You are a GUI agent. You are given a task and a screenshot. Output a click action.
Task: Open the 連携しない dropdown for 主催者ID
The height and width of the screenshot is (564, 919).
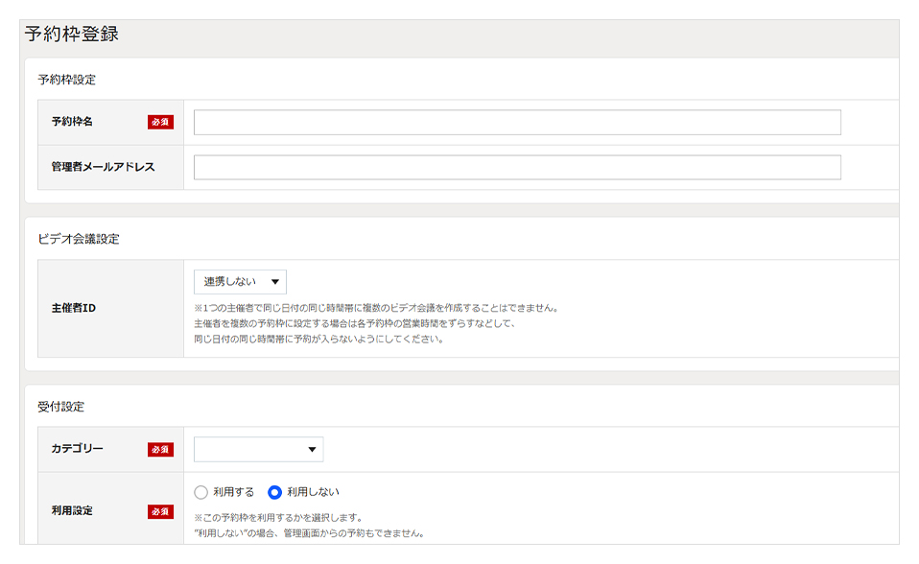click(x=240, y=281)
